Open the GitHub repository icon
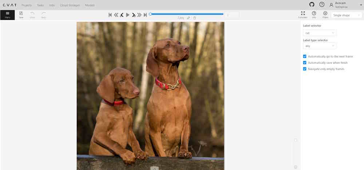 [x=312, y=5]
